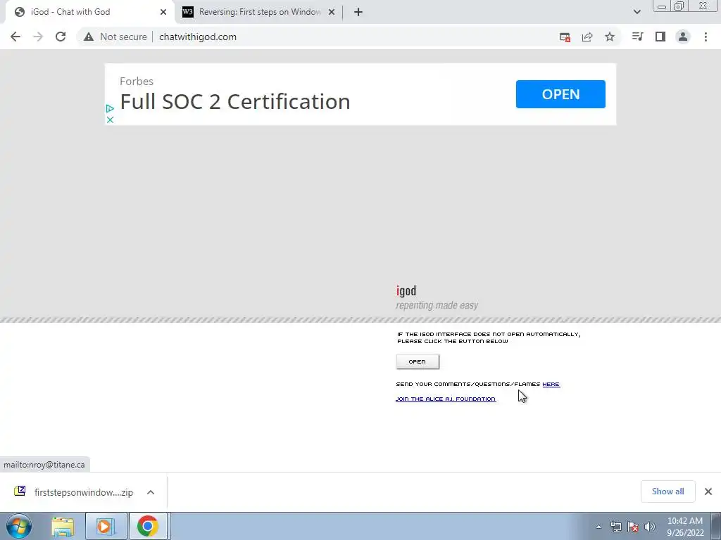Close the iGod - Chat with God tab
This screenshot has width=721, height=540.
pos(163,12)
